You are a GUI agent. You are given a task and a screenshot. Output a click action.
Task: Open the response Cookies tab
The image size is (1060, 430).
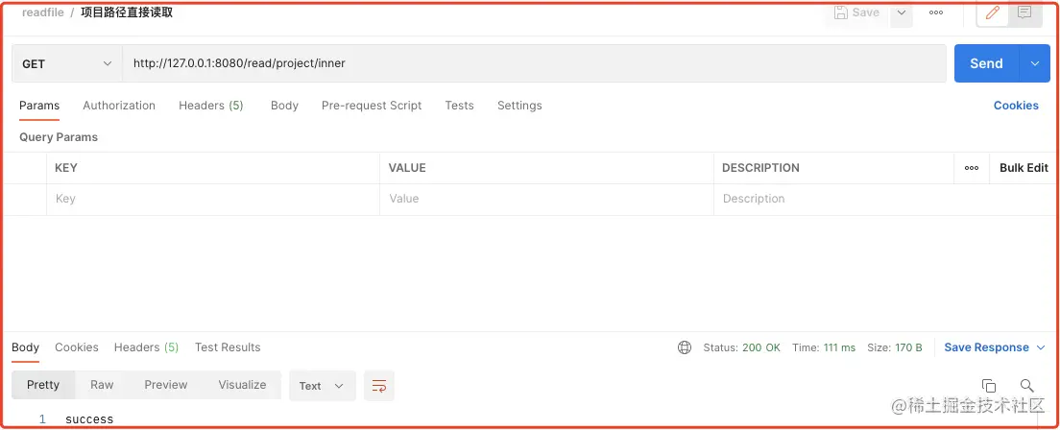[77, 347]
